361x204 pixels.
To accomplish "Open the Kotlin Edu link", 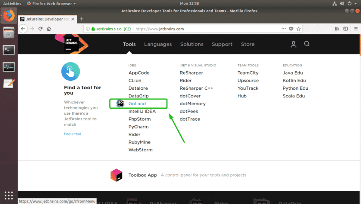I will 294,80.
